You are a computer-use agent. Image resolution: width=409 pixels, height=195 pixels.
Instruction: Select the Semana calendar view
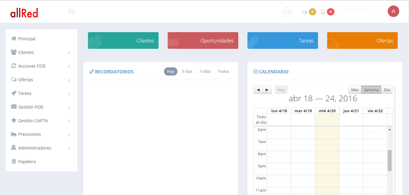371,90
